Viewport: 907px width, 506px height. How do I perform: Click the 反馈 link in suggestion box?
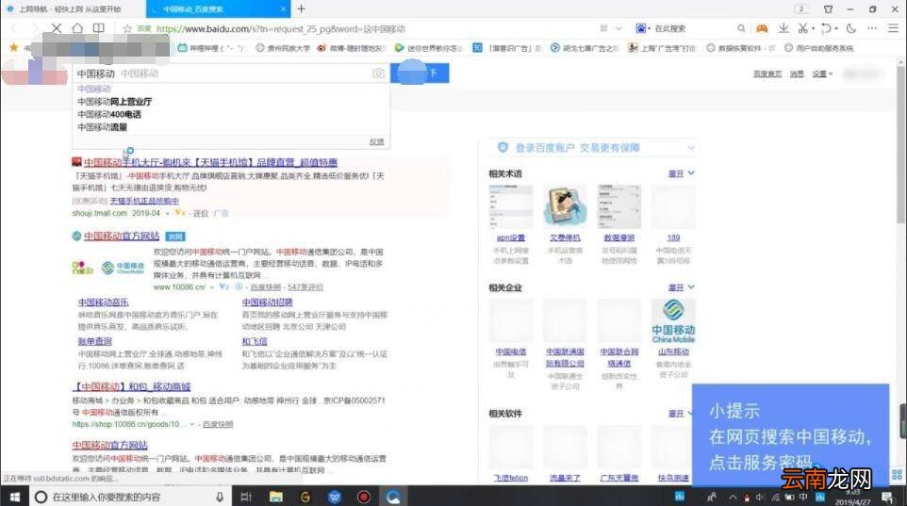(x=376, y=141)
